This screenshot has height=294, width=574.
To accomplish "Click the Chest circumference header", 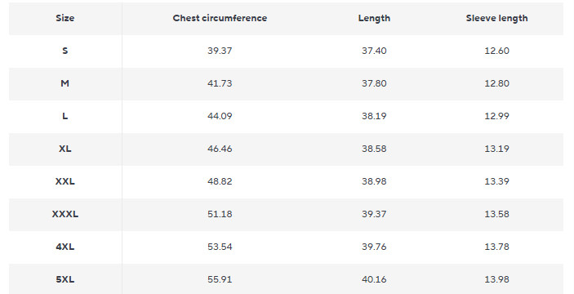I will pos(220,18).
